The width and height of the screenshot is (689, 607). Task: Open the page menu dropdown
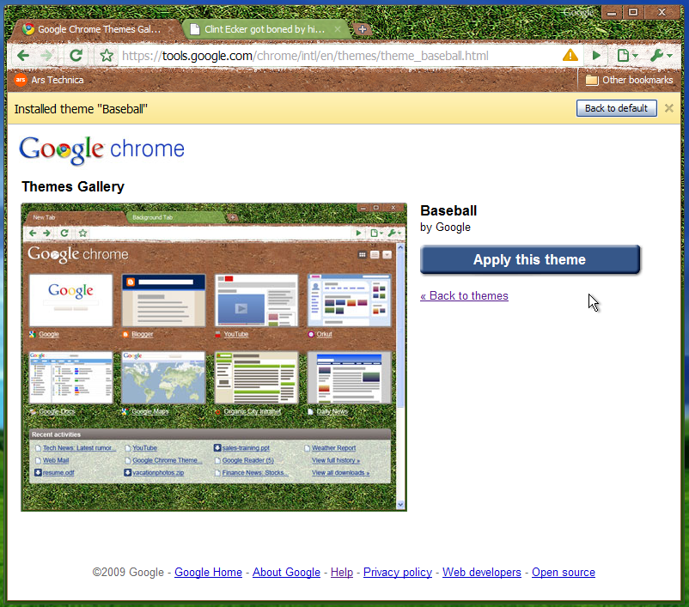tap(627, 55)
